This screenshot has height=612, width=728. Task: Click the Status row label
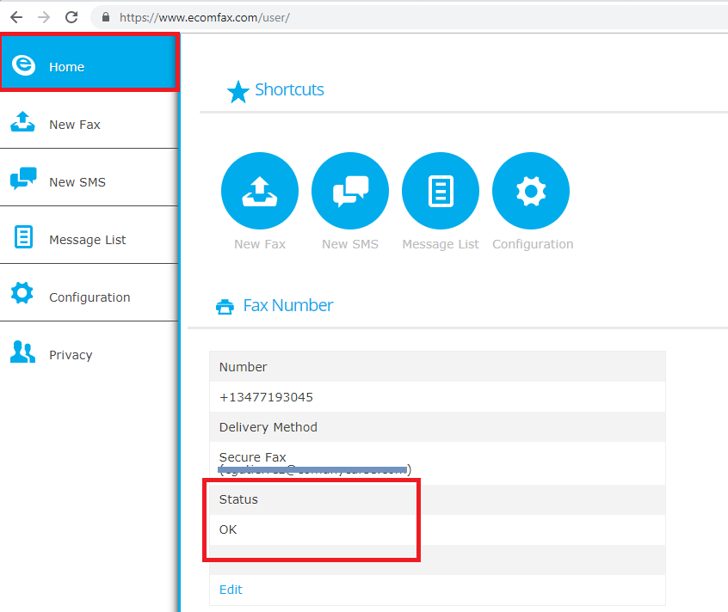[238, 499]
